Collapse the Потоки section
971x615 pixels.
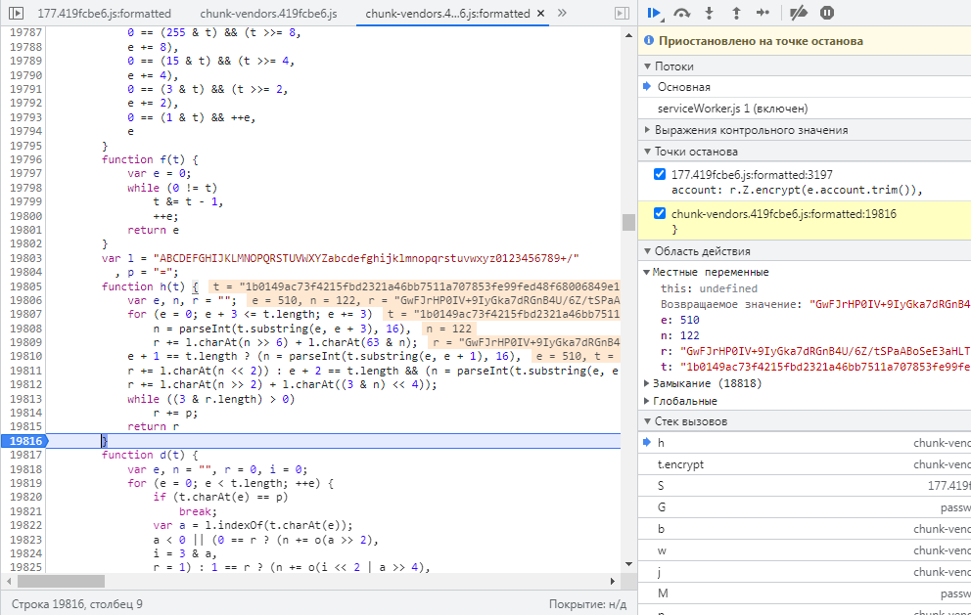(675, 66)
